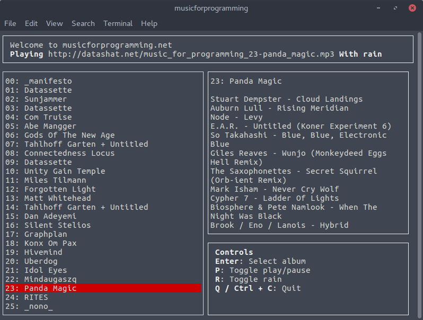Select '25: _nono_' row
The width and height of the screenshot is (423, 320).
(103, 306)
